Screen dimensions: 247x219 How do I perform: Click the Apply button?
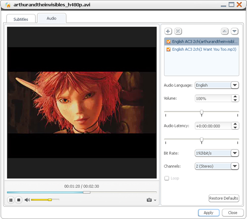[208, 213]
